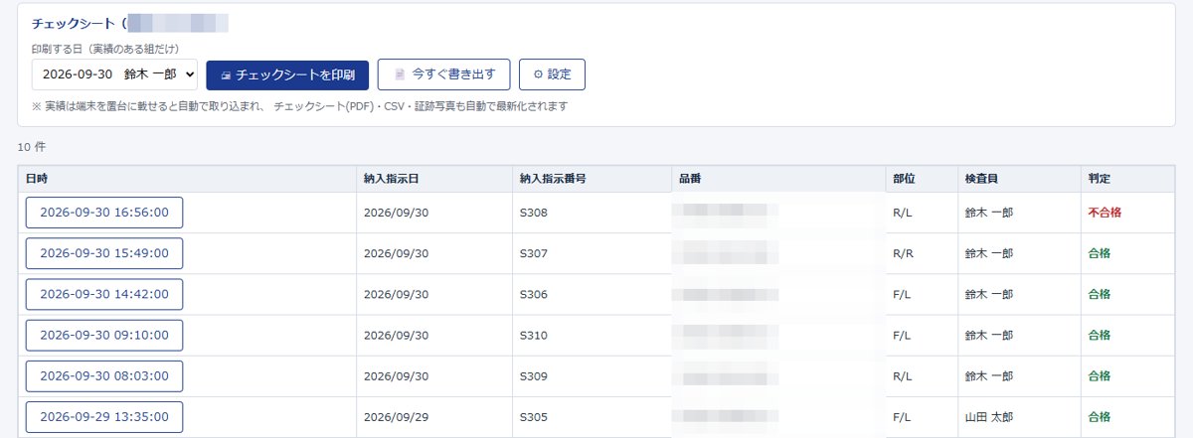Select order number S309
Viewport: 1193px width, 438px height.
point(534,376)
